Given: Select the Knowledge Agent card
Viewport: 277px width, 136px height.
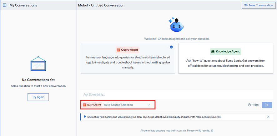Looking at the screenshot, I should 225,58.
